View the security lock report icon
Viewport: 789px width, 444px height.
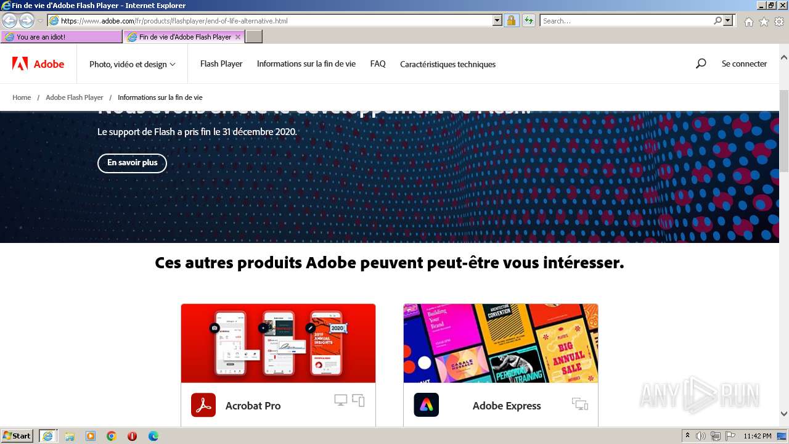click(x=511, y=21)
